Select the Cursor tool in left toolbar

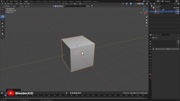click(x=3, y=13)
